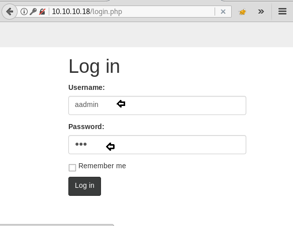The image size is (293, 226).
Task: Select the 10.10.10.18/login.php URL text
Action: 87,12
